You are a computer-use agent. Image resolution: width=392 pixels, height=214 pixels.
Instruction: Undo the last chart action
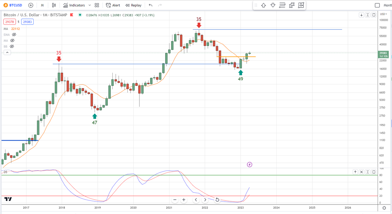click(x=150, y=5)
